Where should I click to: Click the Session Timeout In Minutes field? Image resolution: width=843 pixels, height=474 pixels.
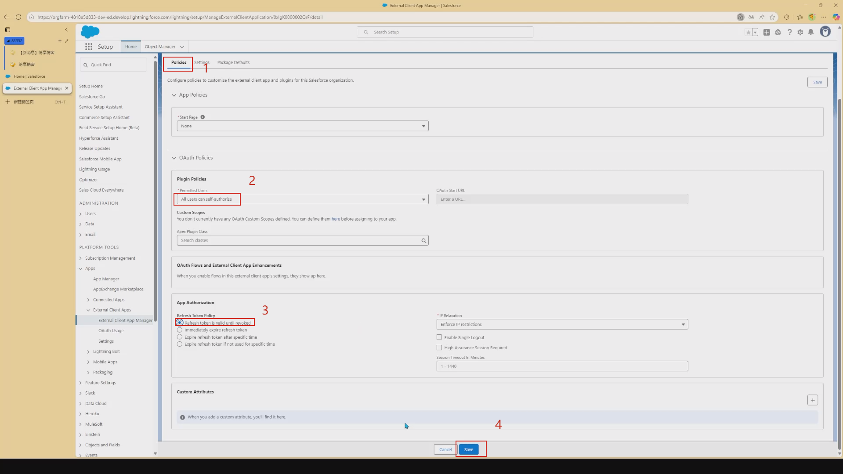(562, 366)
